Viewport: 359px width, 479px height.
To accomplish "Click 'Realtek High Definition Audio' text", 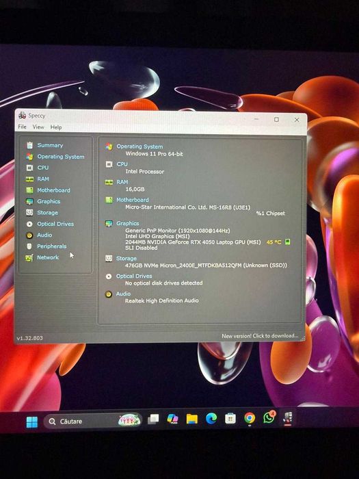I will coord(162,300).
